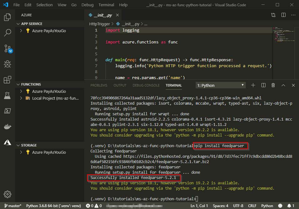Click the feedback smiley in status bar

[x=280, y=206]
